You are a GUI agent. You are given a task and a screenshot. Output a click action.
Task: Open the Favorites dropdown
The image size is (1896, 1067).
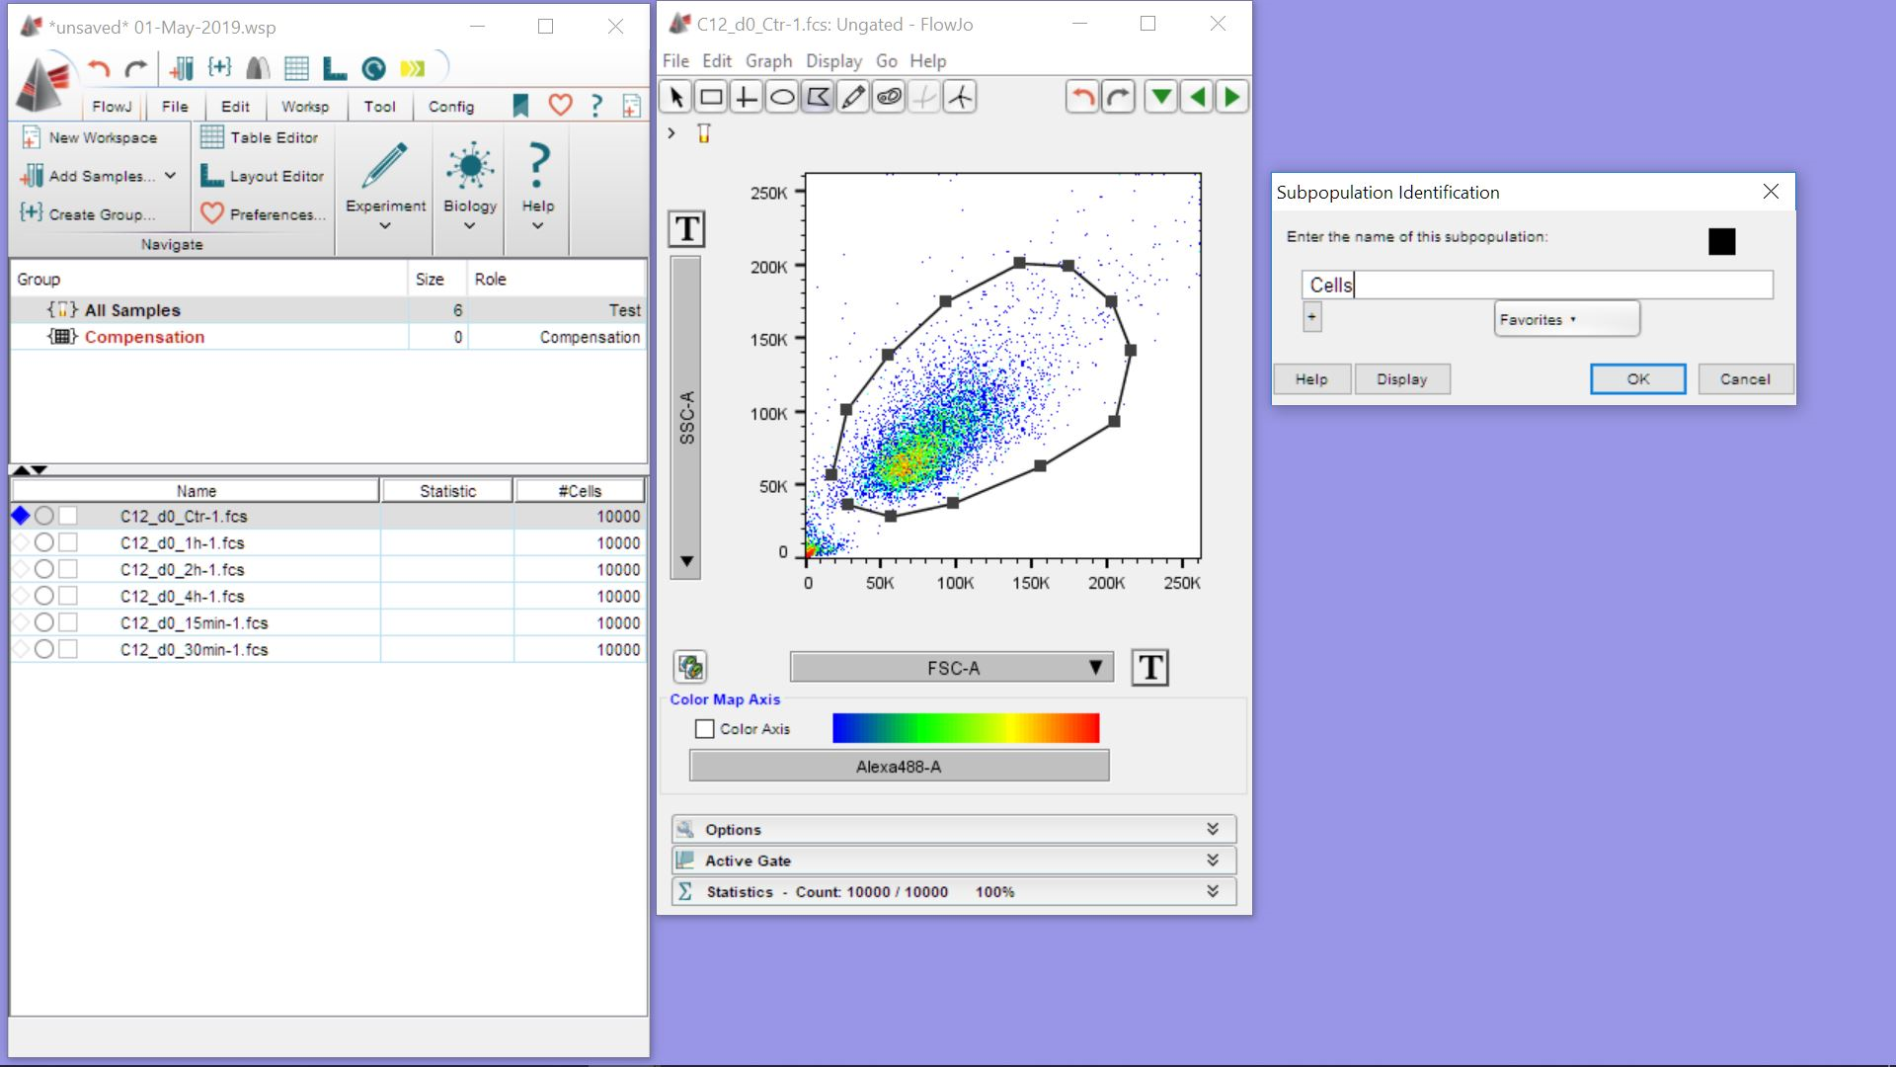point(1566,319)
